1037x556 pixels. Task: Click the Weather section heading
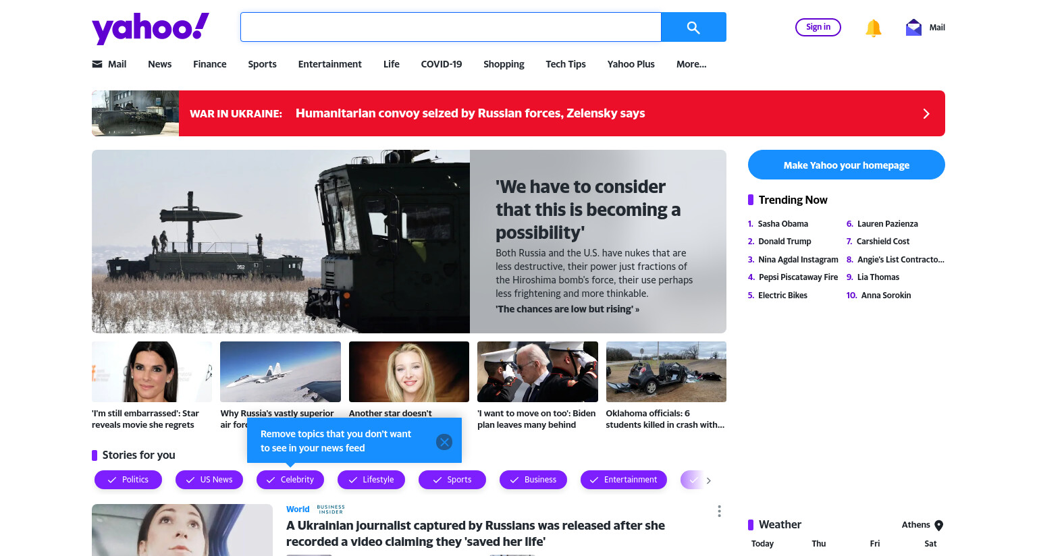click(780, 525)
